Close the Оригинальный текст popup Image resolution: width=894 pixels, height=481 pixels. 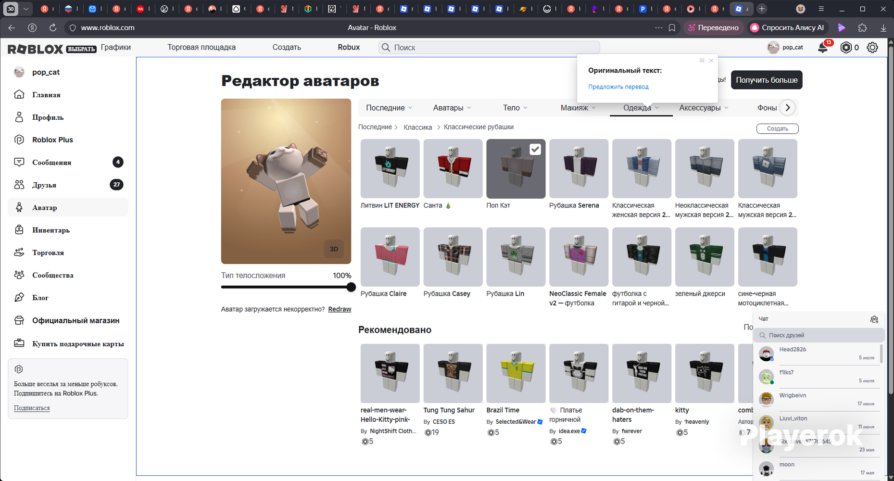point(711,61)
